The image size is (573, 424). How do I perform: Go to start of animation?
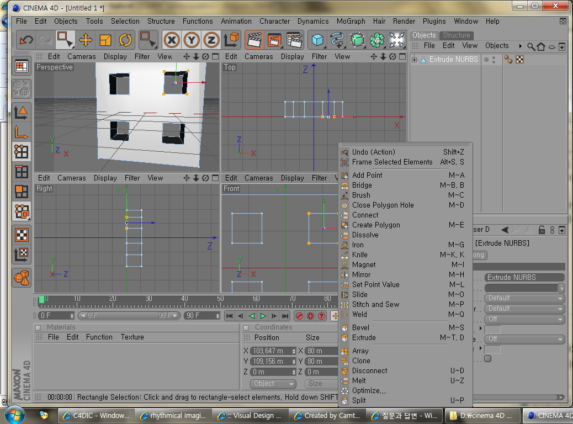click(230, 316)
